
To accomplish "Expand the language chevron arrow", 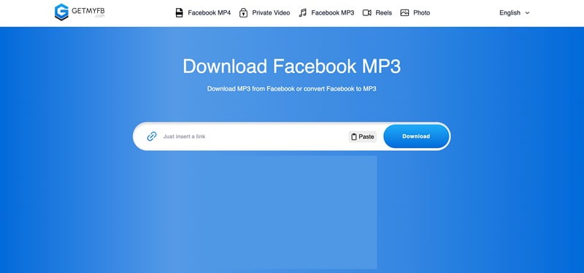I will [x=527, y=13].
